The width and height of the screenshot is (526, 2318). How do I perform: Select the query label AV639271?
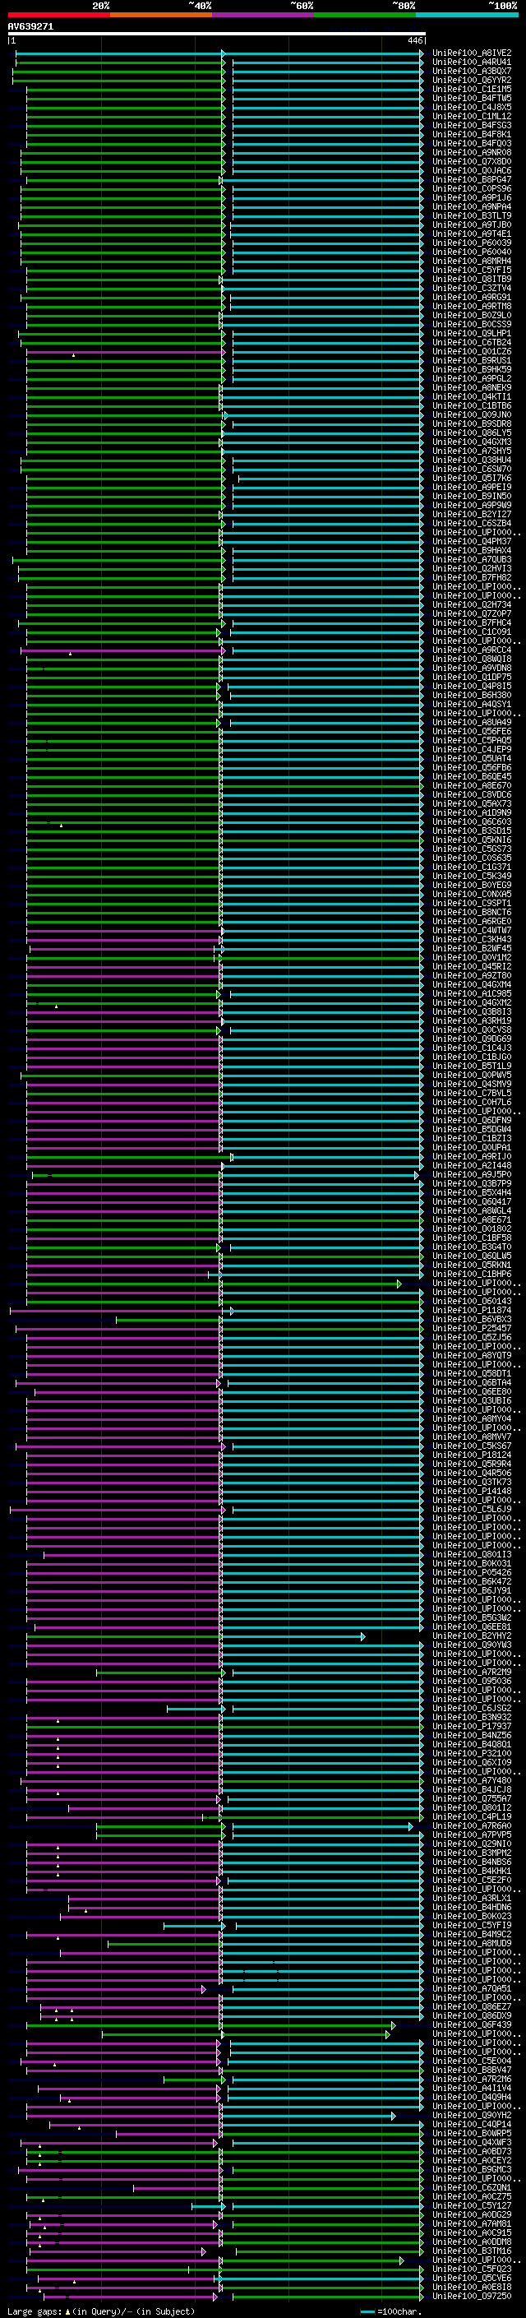point(30,27)
